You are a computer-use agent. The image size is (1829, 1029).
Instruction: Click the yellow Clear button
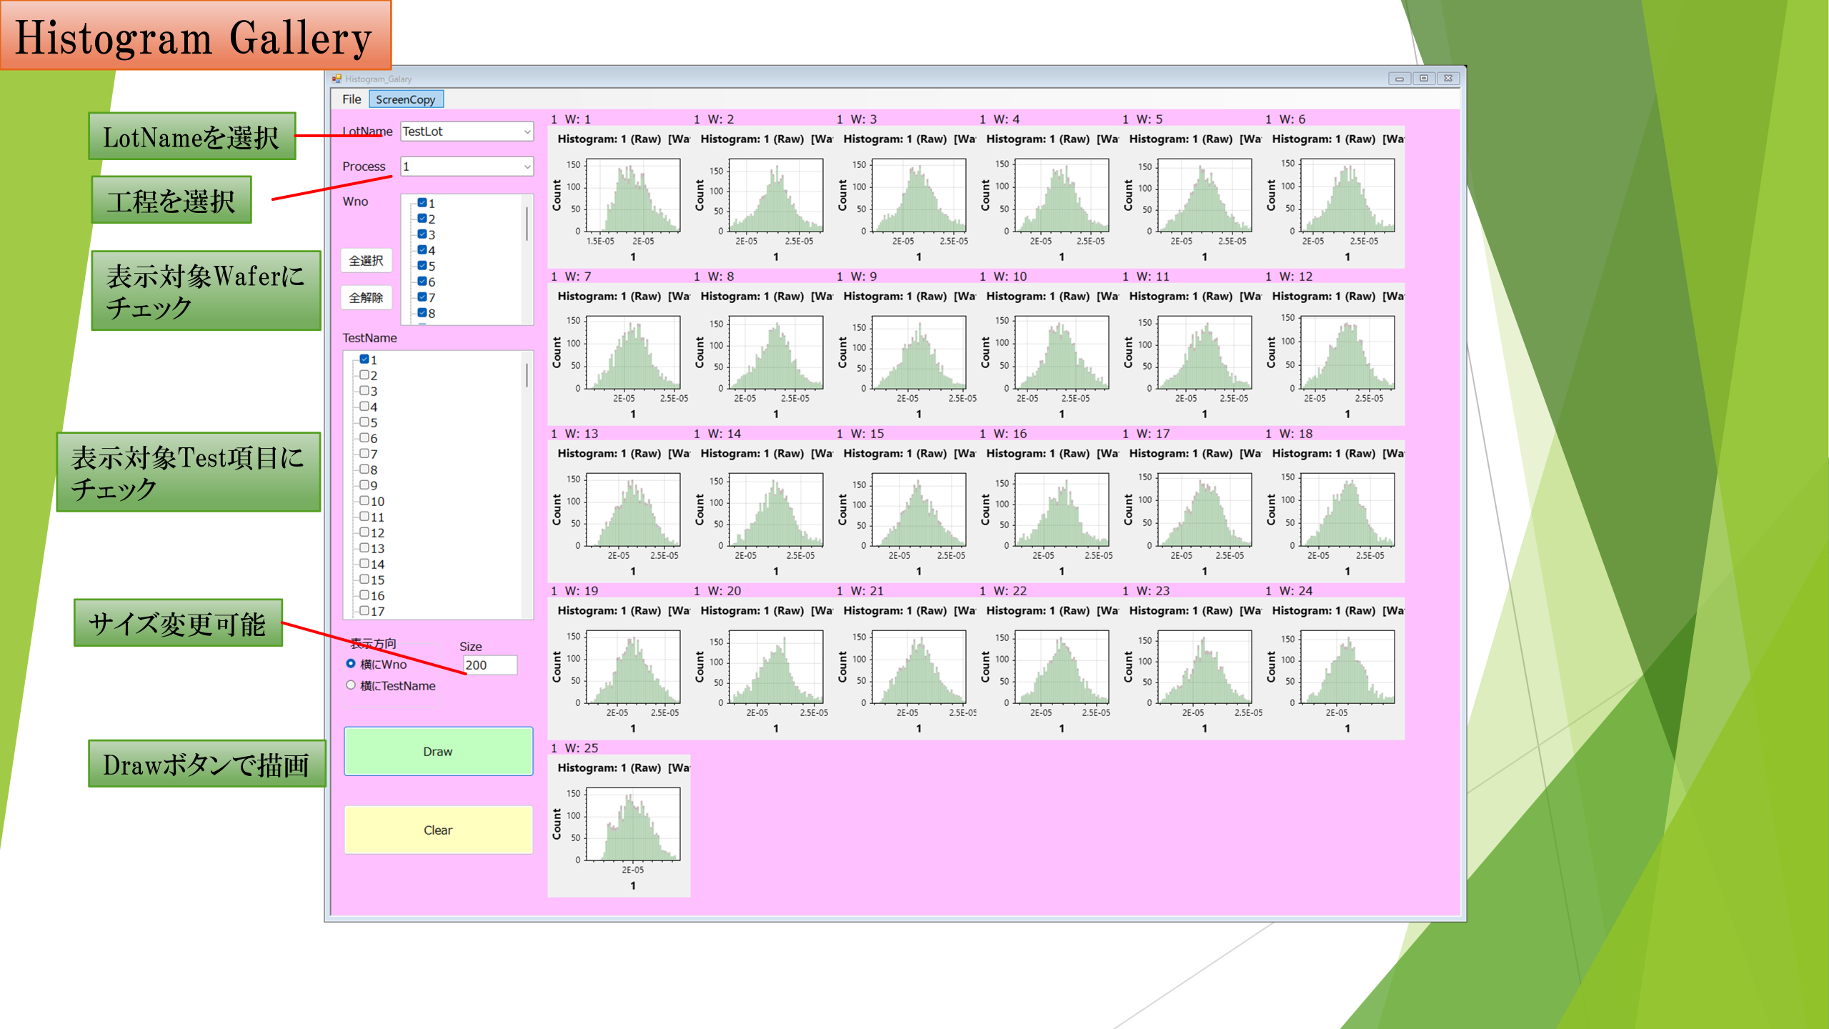coord(438,830)
